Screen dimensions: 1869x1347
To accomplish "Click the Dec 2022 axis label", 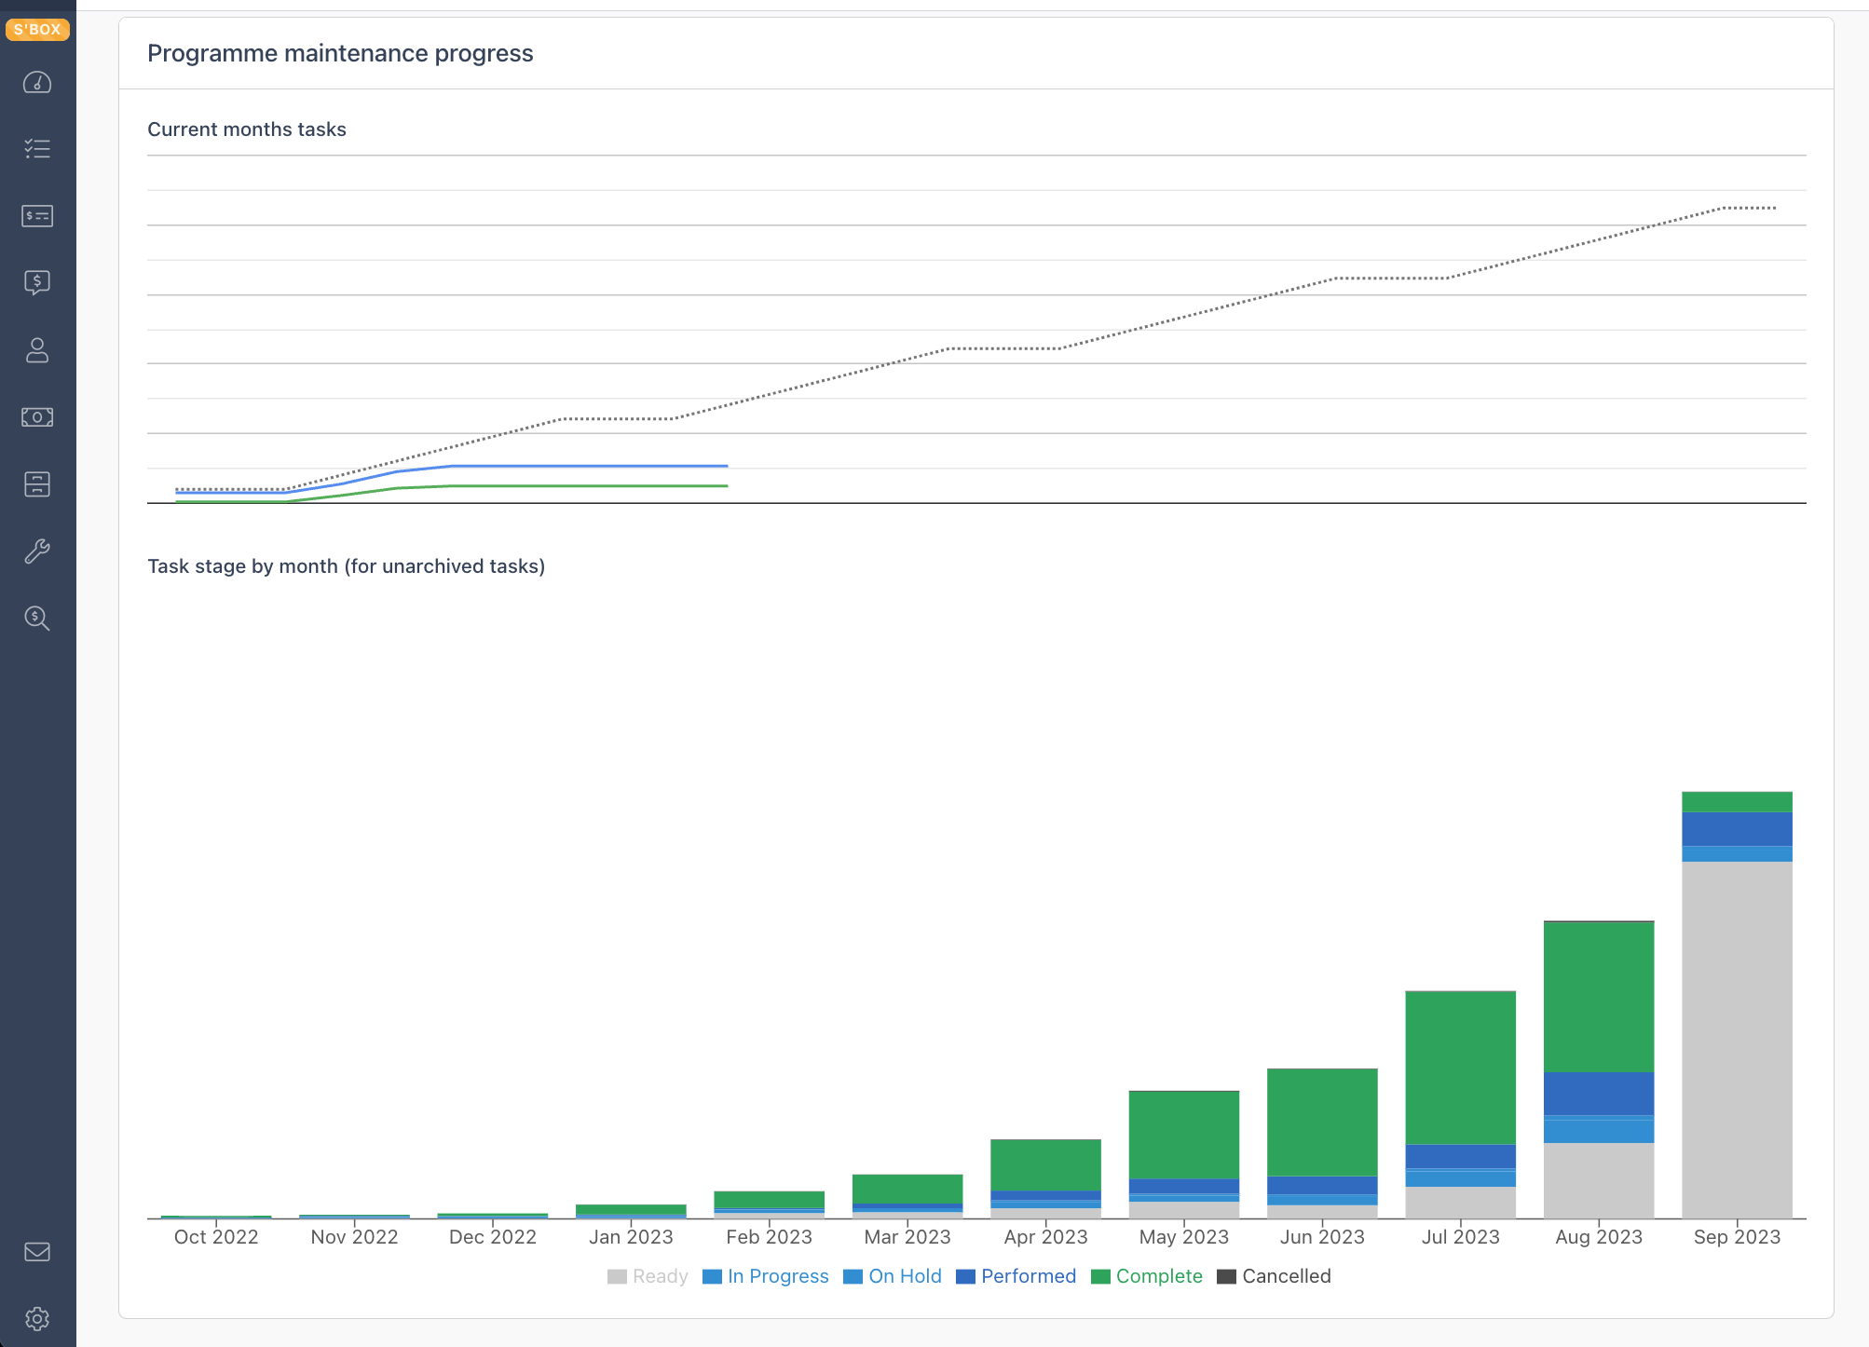I will (493, 1237).
